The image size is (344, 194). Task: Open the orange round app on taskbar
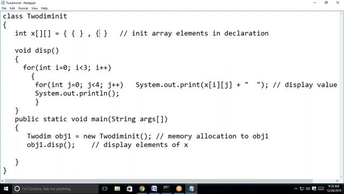click(179, 189)
